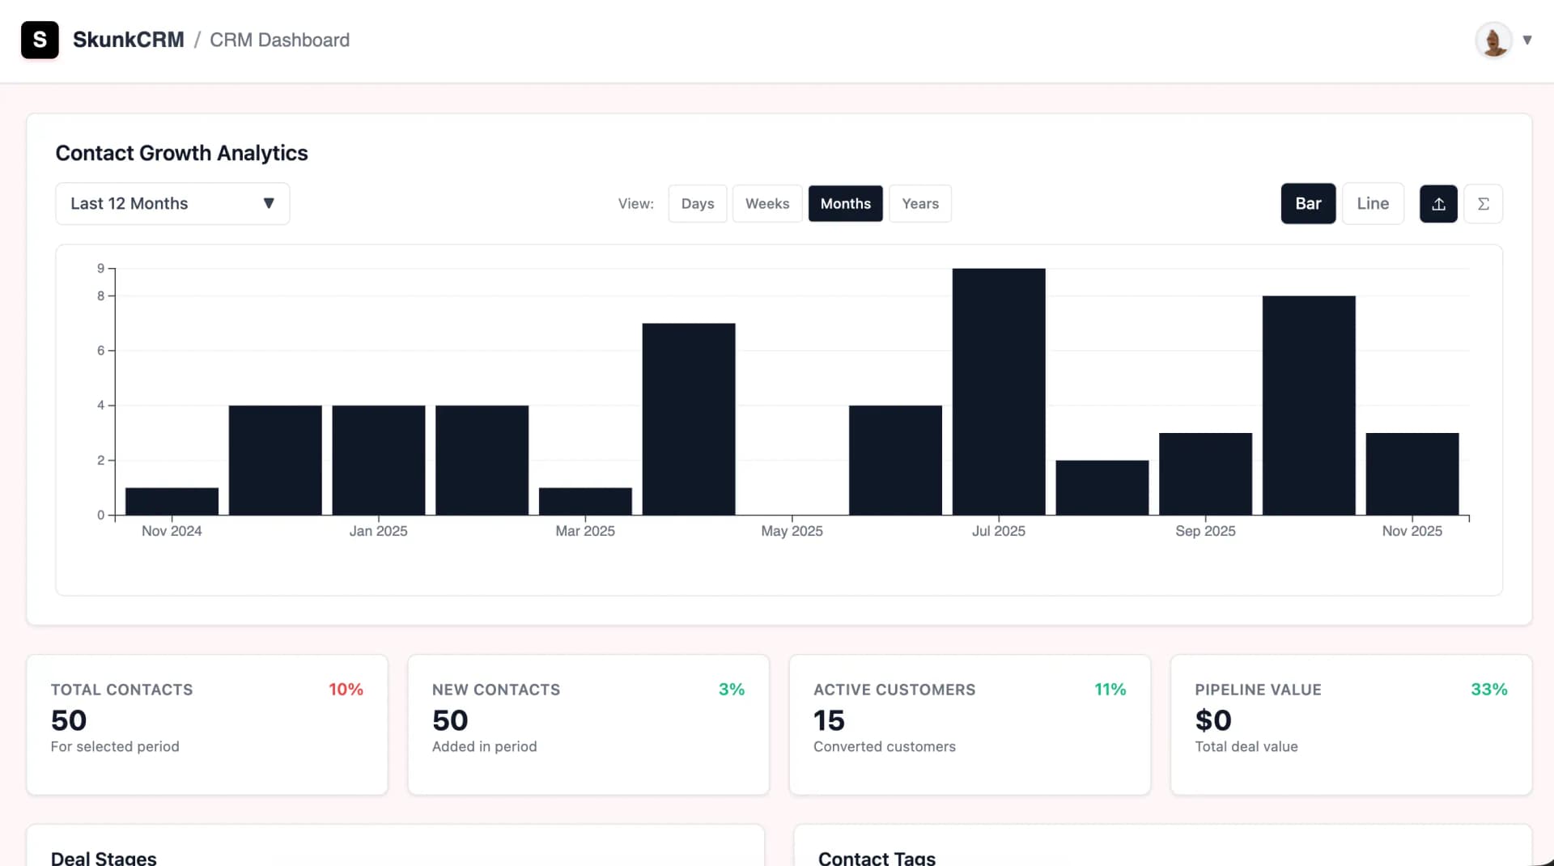Click the SkunkCRM breadcrumb link
1554x866 pixels.
[x=128, y=40]
